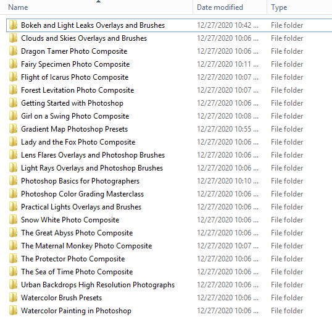
Task: Select 'Getting Started with Photoshop' name
Action: (72, 103)
